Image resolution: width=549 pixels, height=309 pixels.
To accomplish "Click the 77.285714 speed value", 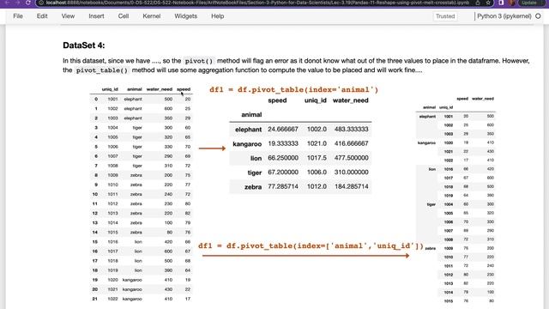I will click(x=283, y=187).
